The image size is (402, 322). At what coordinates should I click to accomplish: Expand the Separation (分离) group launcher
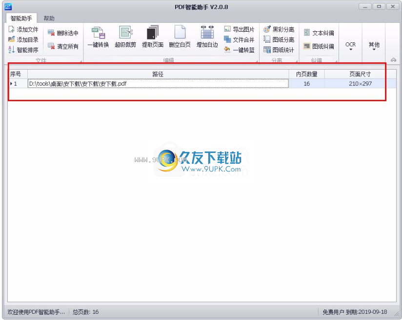[x=297, y=61]
